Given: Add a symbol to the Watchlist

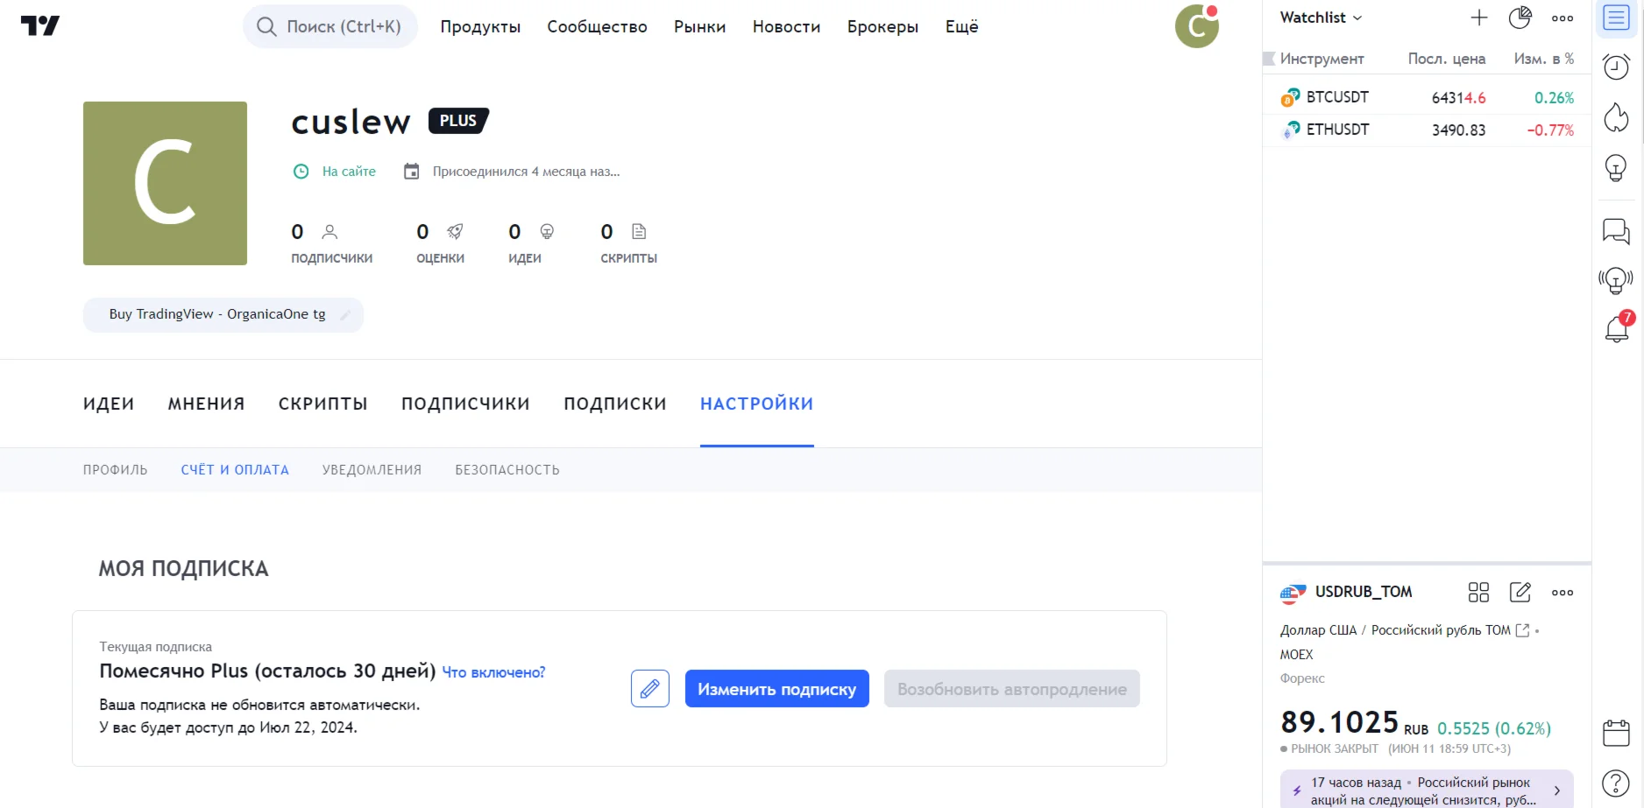Looking at the screenshot, I should [x=1479, y=18].
